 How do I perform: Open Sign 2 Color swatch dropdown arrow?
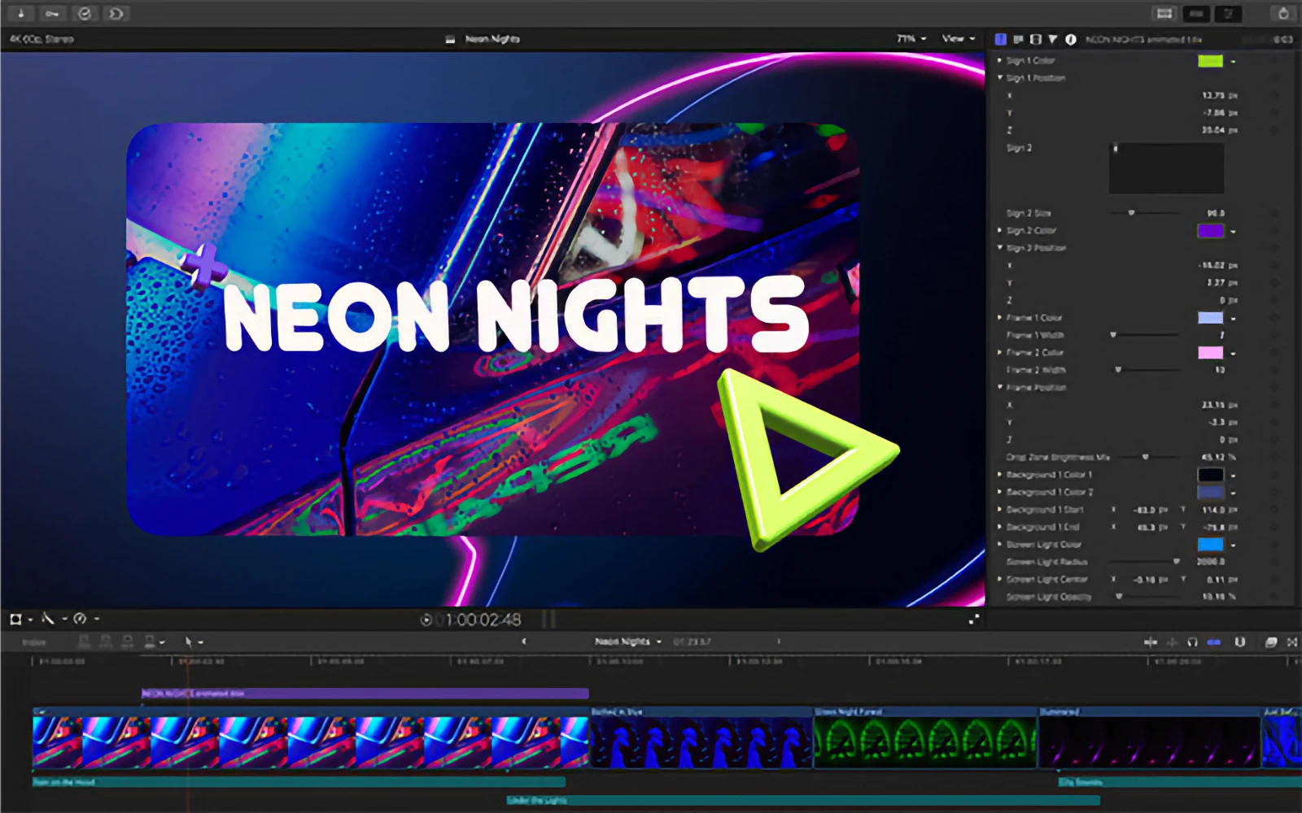(x=1234, y=232)
